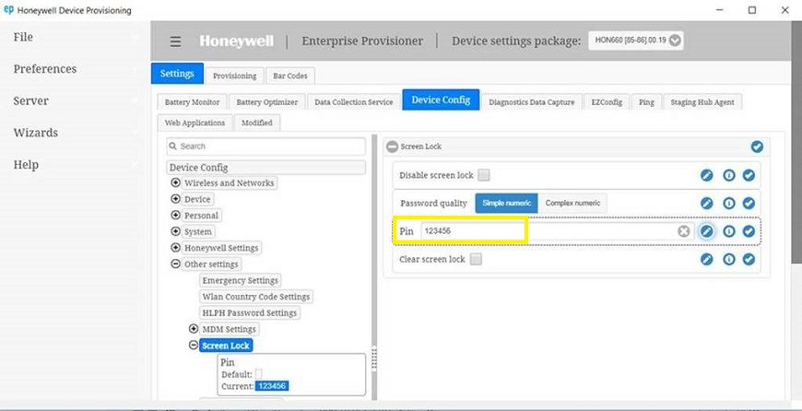Open the Device settings package dropdown
Image resolution: width=802 pixels, height=411 pixels.
click(636, 41)
